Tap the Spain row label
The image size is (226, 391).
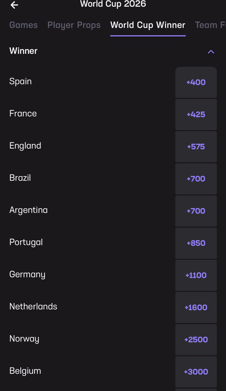tap(21, 81)
